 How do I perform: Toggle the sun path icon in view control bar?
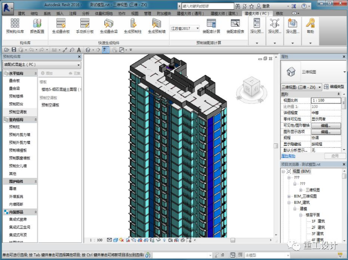(x=121, y=240)
